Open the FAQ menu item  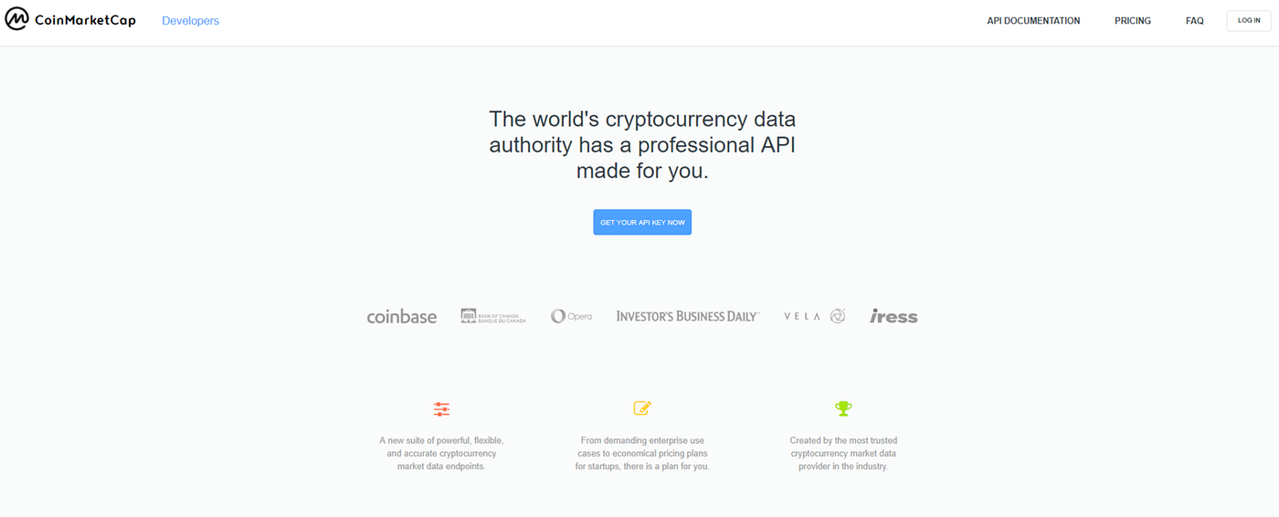1195,21
